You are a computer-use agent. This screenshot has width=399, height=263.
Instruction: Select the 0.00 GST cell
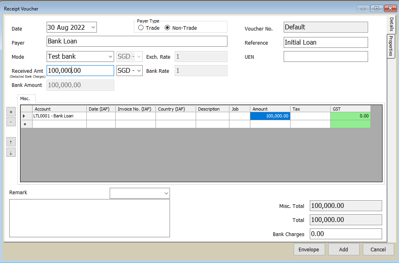click(x=351, y=116)
